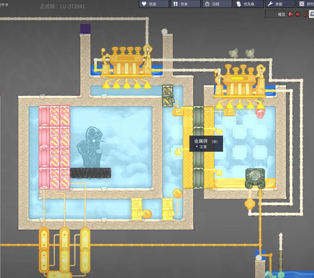314x278 pixels.
Task: Select the top green insulated tile segment
Action: (x=198, y=117)
